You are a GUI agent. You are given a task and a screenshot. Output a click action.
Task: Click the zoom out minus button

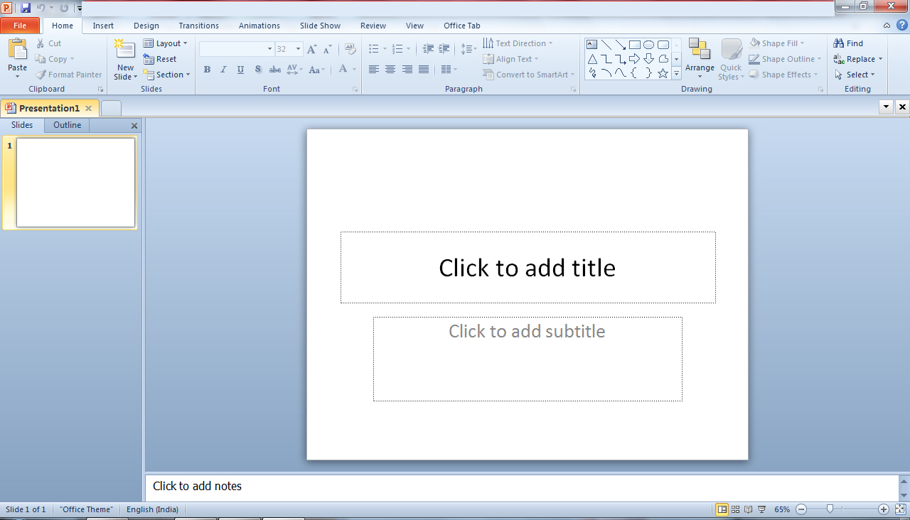tap(801, 509)
